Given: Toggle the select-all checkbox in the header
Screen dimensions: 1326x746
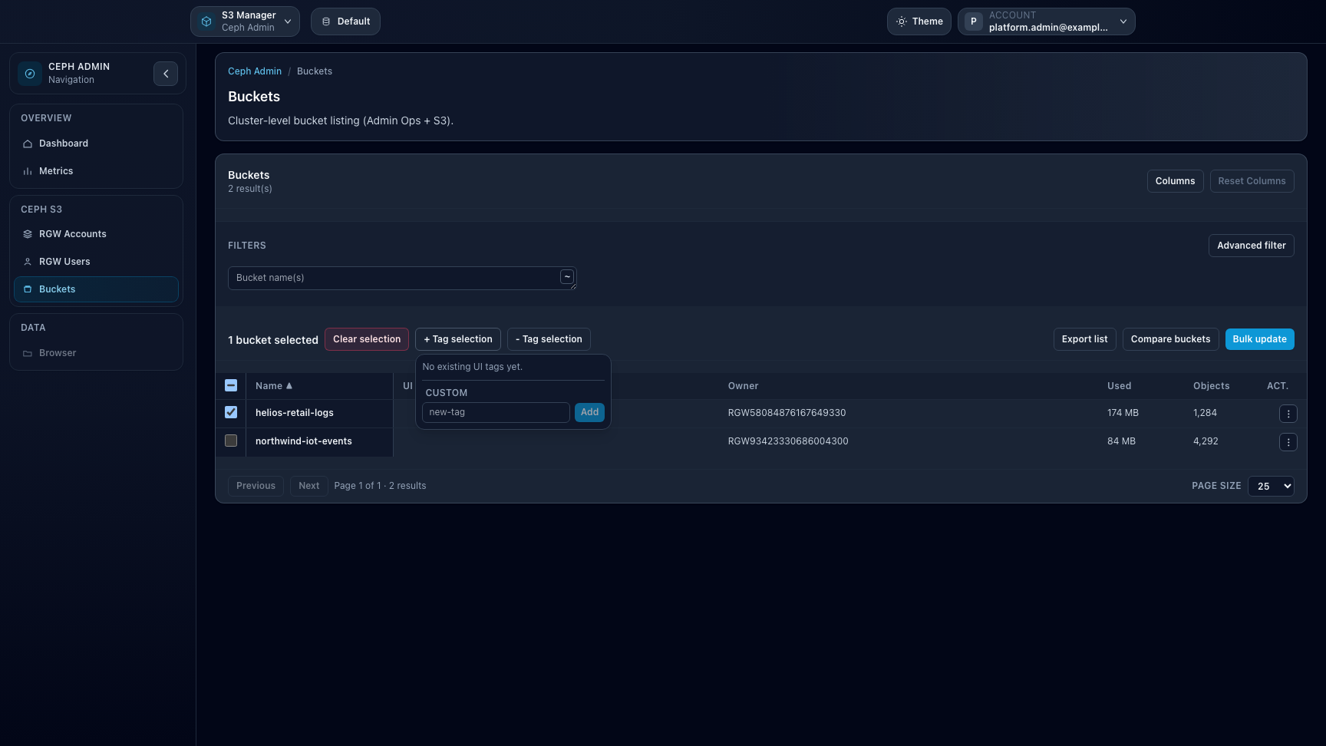Looking at the screenshot, I should [x=230, y=385].
